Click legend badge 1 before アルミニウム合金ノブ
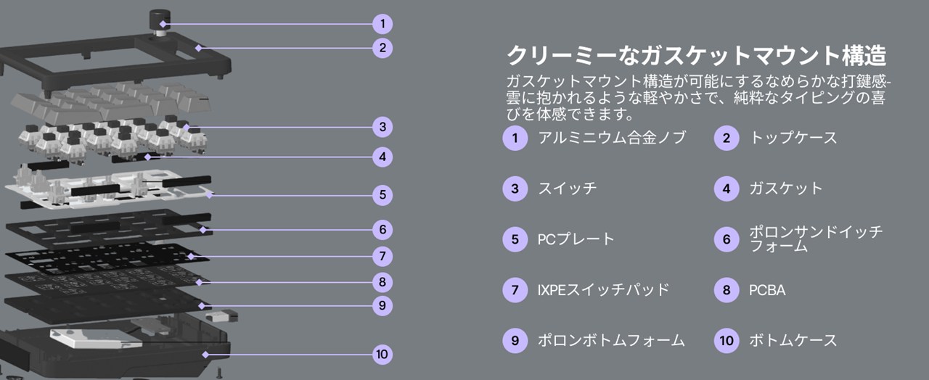Viewport: 929px width, 380px height. coord(515,138)
